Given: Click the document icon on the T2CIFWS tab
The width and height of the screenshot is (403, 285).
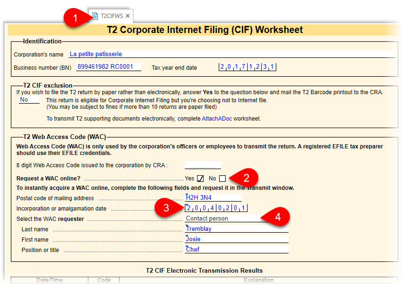Looking at the screenshot, I should click(95, 16).
